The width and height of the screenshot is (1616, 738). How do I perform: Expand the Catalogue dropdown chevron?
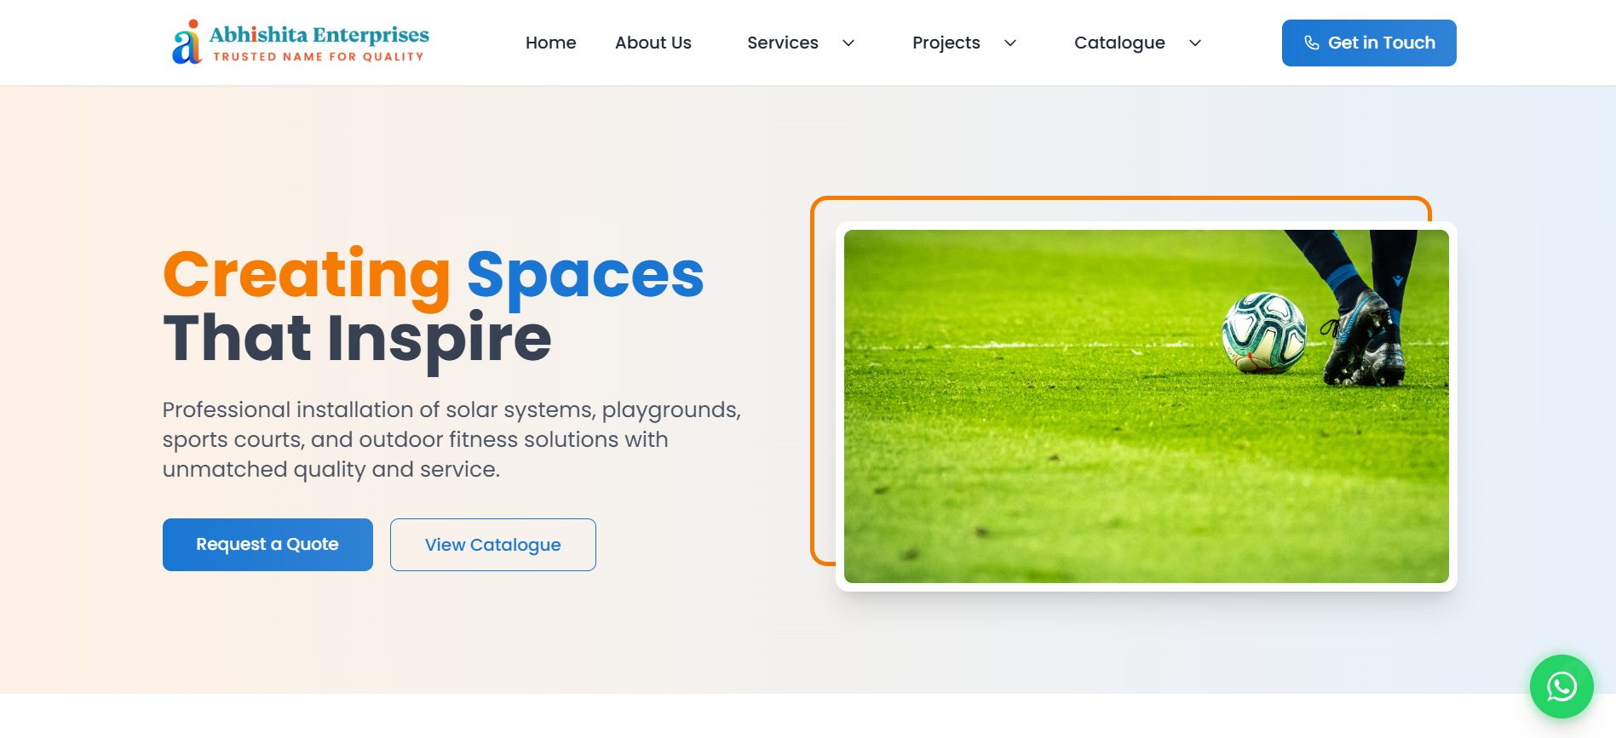(x=1195, y=43)
